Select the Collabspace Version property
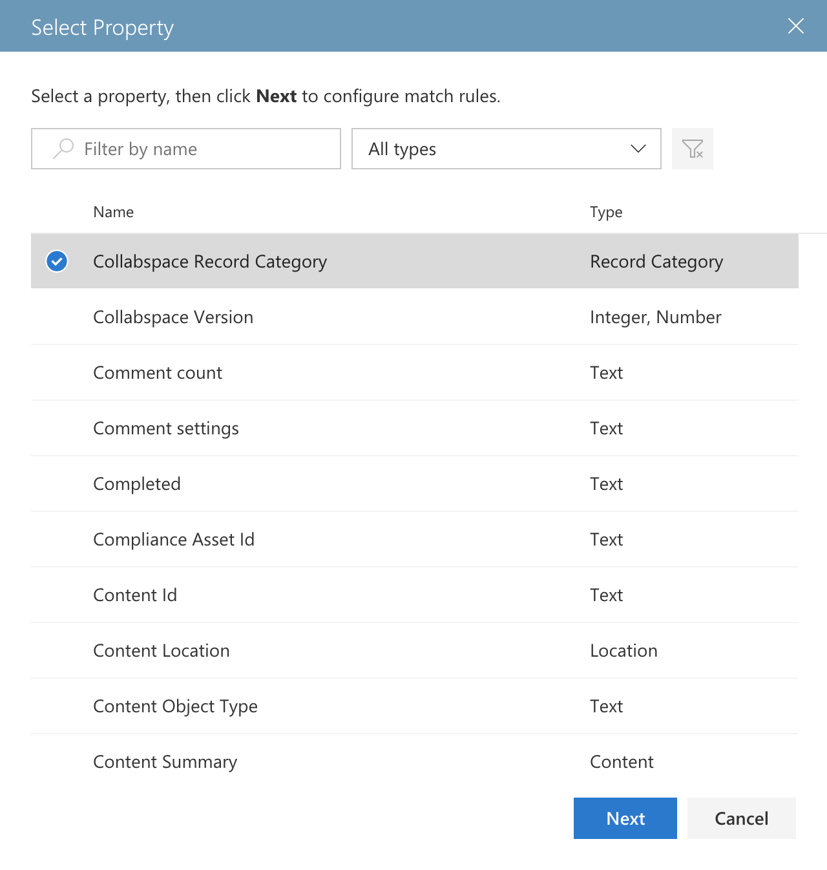The width and height of the screenshot is (827, 870). (x=415, y=317)
